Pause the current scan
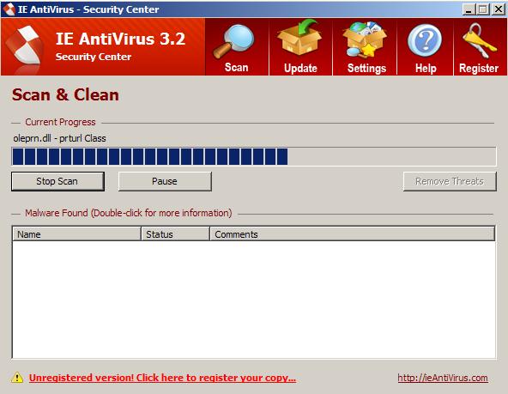 (x=165, y=181)
